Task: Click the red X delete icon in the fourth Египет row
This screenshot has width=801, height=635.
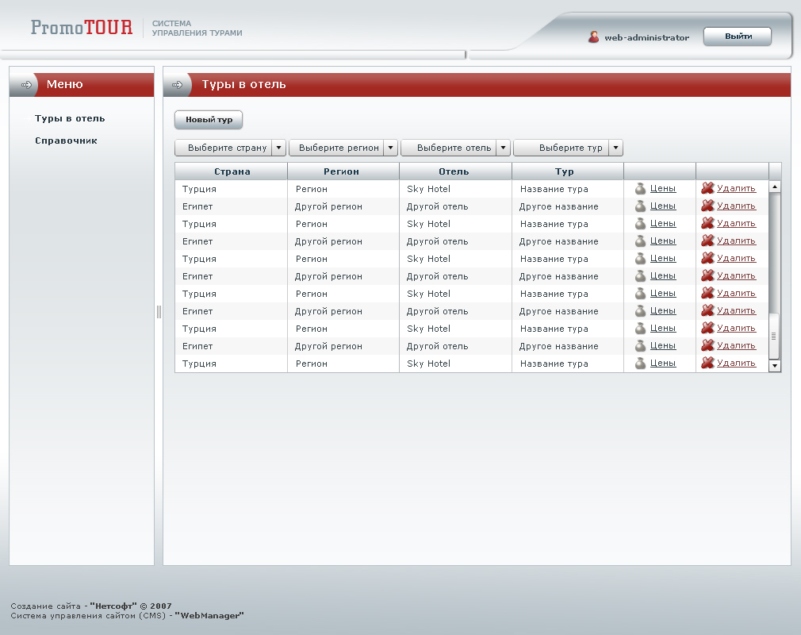Action: pos(707,310)
